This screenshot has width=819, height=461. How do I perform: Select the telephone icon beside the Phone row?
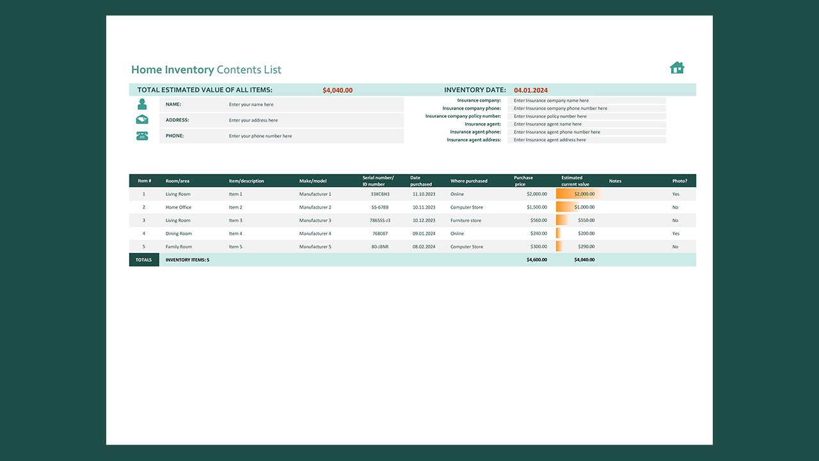click(142, 136)
